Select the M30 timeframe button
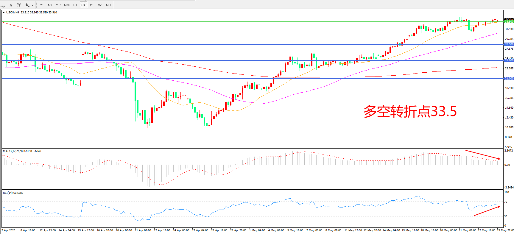The width and height of the screenshot is (514, 234). click(x=67, y=5)
